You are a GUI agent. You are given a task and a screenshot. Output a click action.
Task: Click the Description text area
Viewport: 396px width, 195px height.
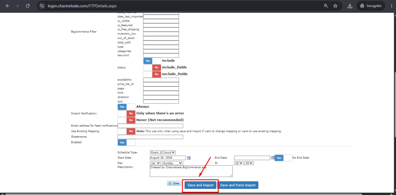(x=191, y=171)
